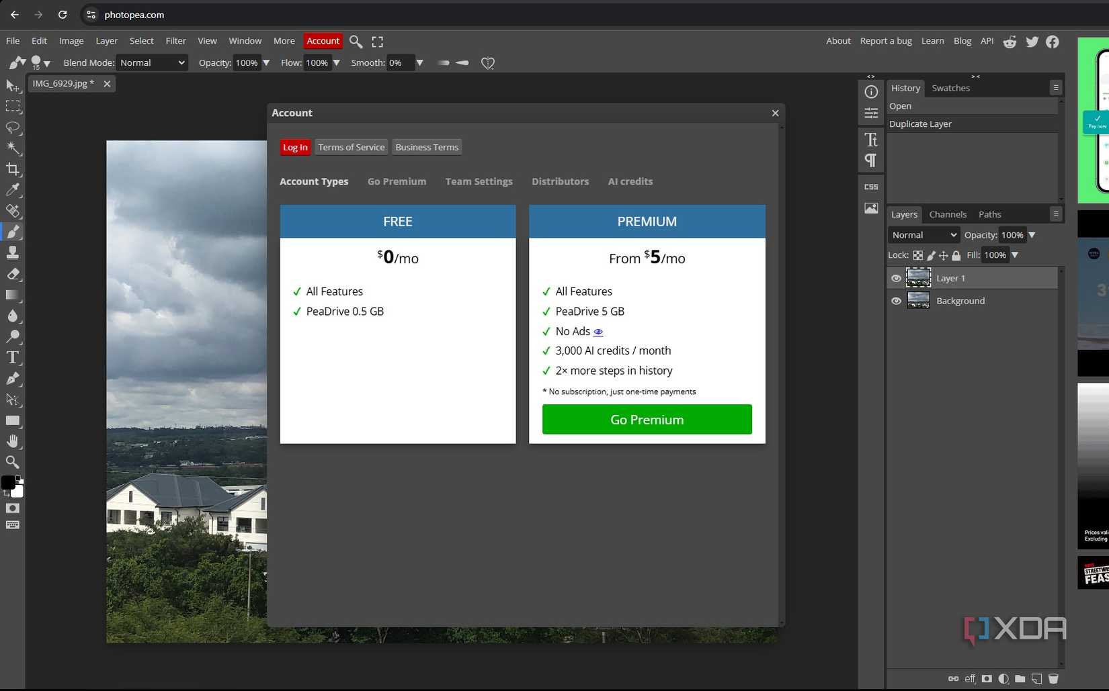Screen dimensions: 1109x691
Task: Open the Opacity dropdown in the Layers panel
Action: [x=1033, y=235]
